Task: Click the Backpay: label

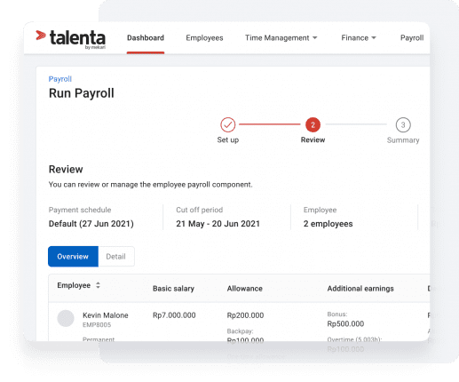Action: coord(240,331)
